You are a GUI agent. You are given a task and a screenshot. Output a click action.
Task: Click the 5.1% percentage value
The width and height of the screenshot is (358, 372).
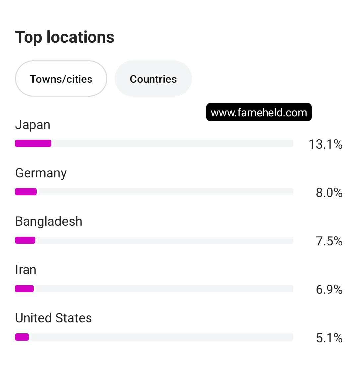click(x=329, y=338)
